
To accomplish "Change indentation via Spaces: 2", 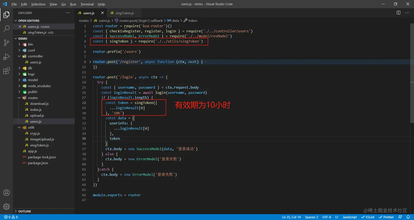I will click(312, 217).
